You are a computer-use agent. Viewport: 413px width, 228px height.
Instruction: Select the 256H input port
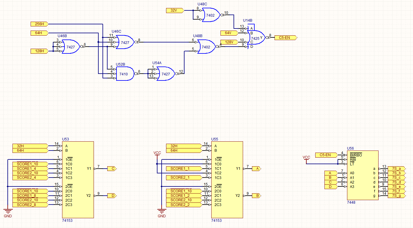(40, 24)
